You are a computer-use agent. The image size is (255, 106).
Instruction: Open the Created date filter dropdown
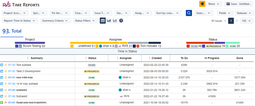tap(81, 13)
